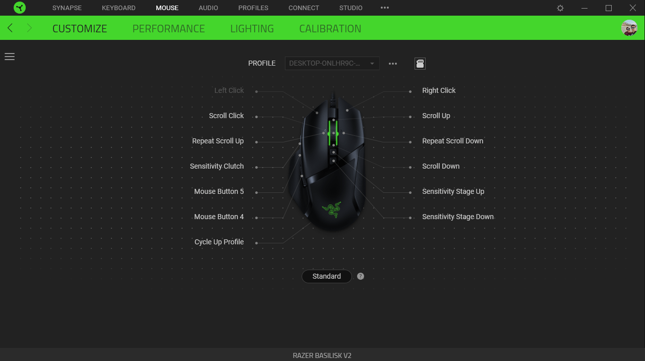The image size is (645, 361).
Task: Go to the CALIBRATION tab
Action: tap(330, 29)
